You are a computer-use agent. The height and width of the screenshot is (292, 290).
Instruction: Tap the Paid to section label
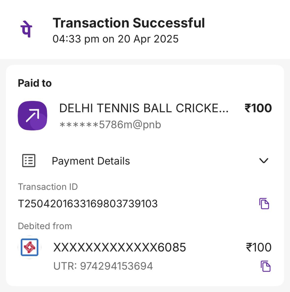pos(35,83)
